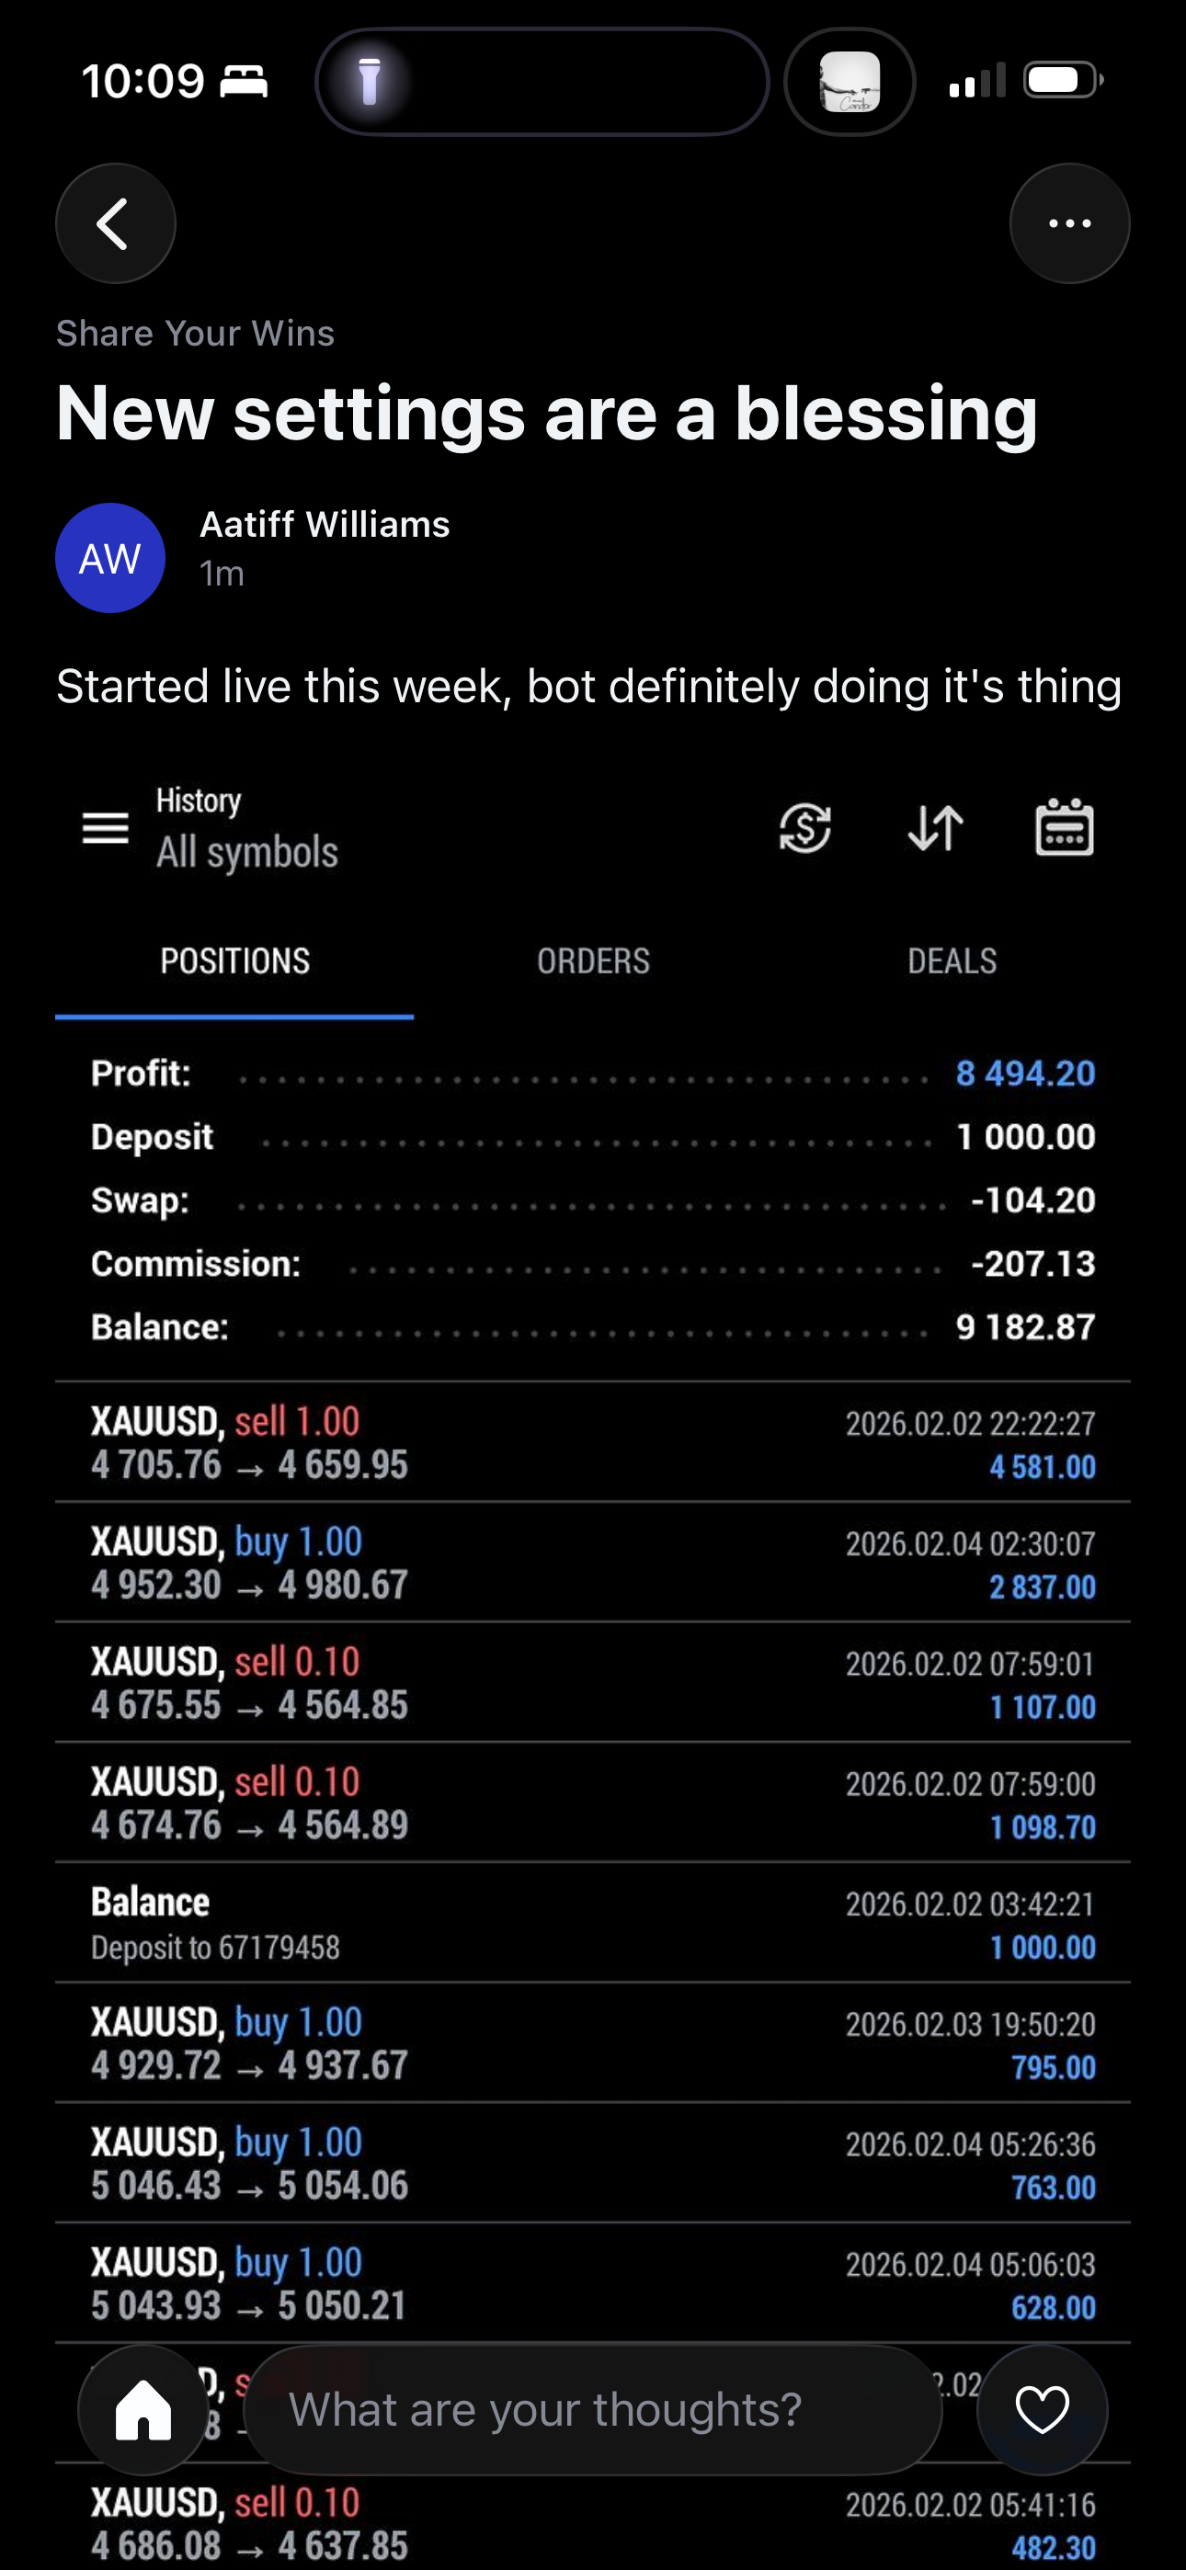
Task: Switch to the DEALS tab
Action: pyautogui.click(x=952, y=961)
